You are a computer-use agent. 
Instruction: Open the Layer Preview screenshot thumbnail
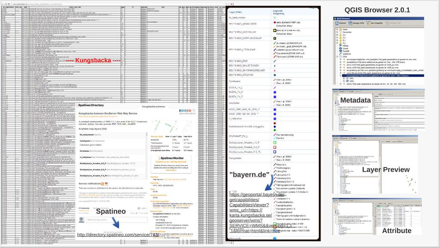click(375, 164)
